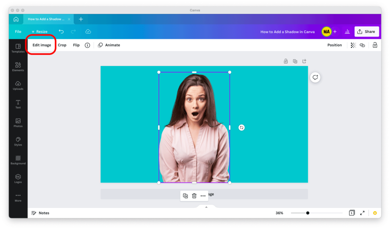Open the Notes panel
This screenshot has width=390, height=229.
[x=40, y=213]
